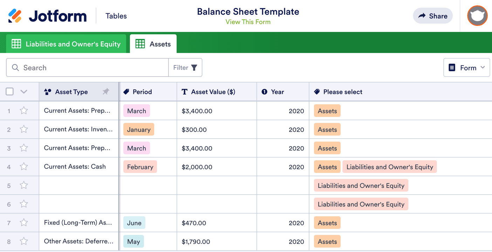Click the Share button

coord(433,16)
